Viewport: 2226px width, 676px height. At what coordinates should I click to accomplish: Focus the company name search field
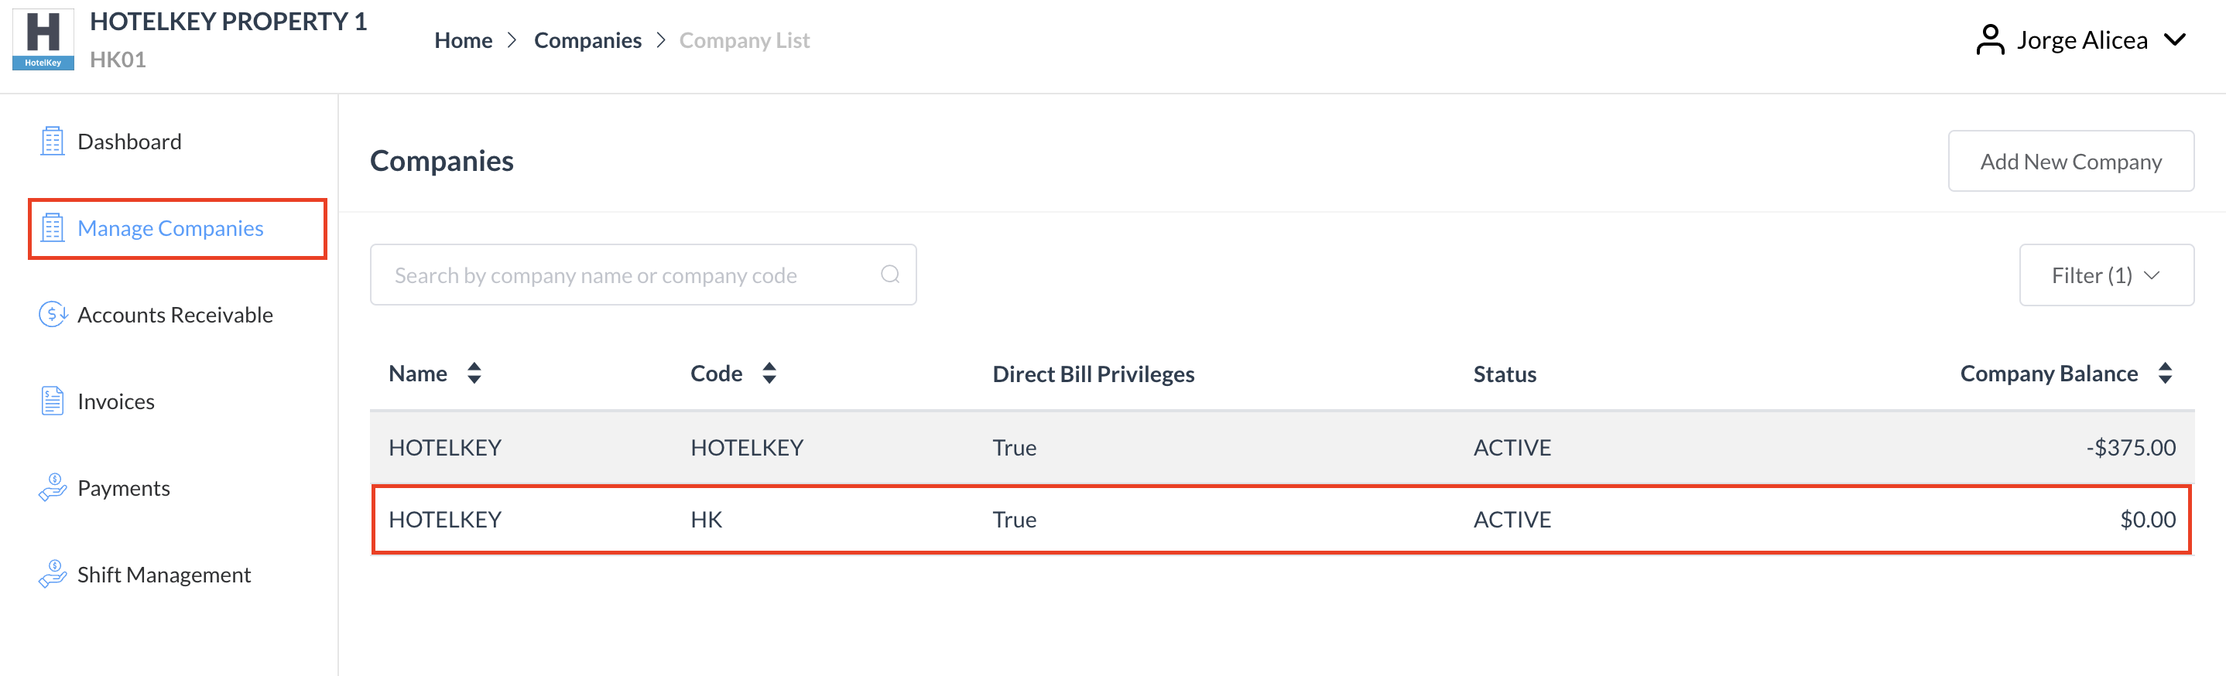[x=631, y=275]
